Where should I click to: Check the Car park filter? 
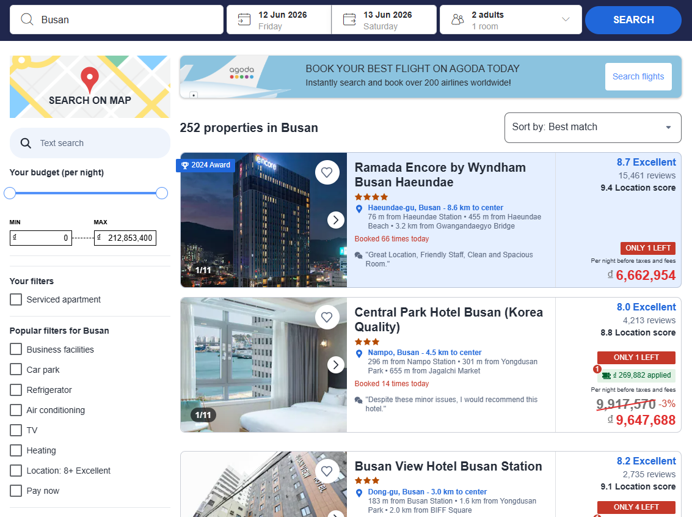(x=16, y=370)
